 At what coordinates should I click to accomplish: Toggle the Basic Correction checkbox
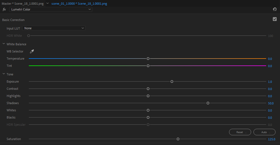275,19
